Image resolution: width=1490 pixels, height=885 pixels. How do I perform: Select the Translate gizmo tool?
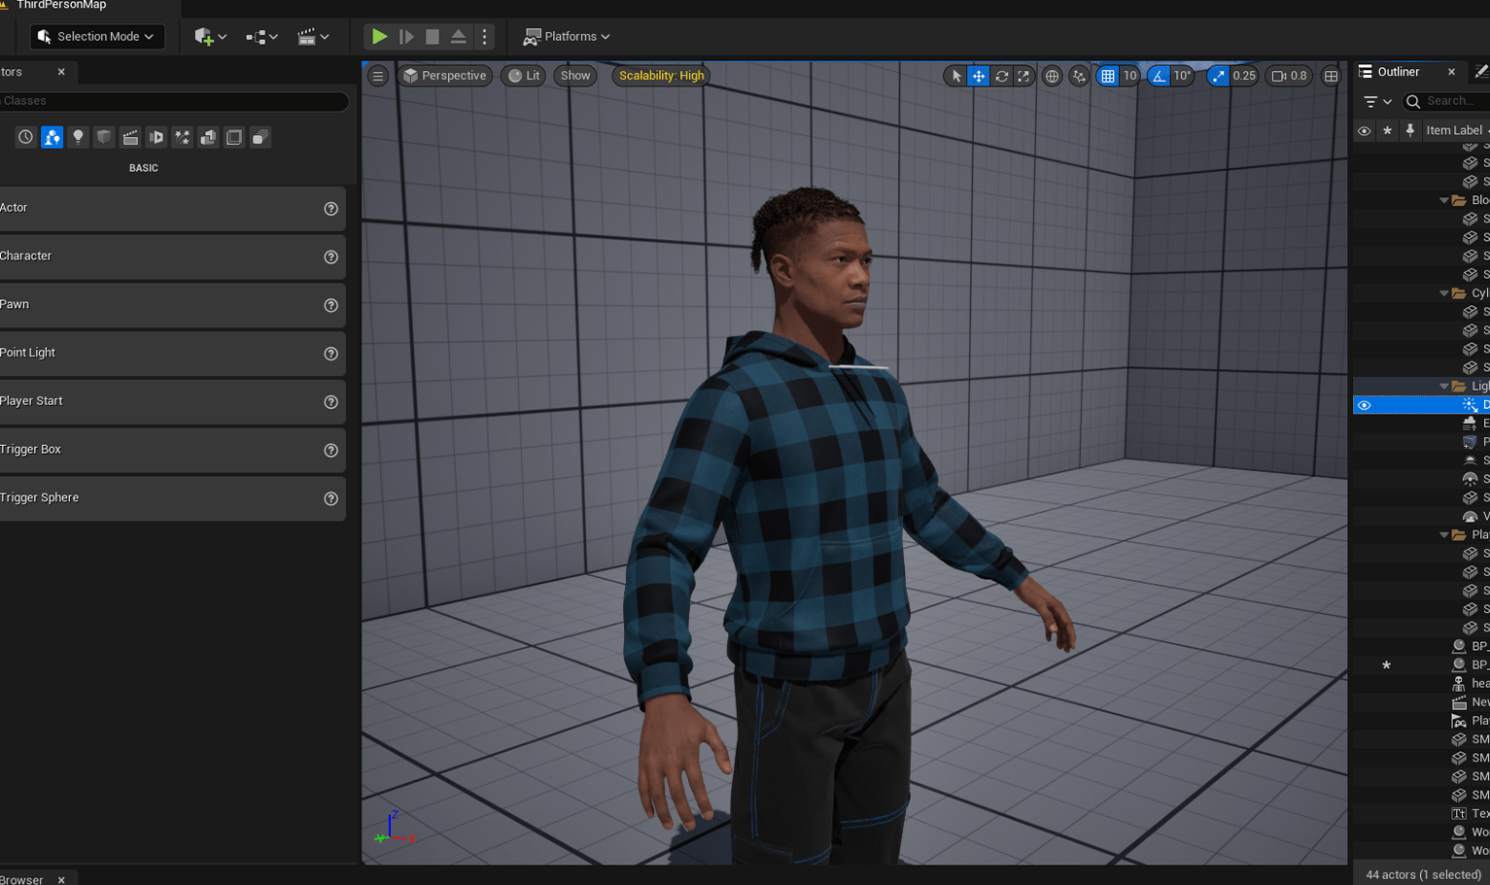click(979, 76)
